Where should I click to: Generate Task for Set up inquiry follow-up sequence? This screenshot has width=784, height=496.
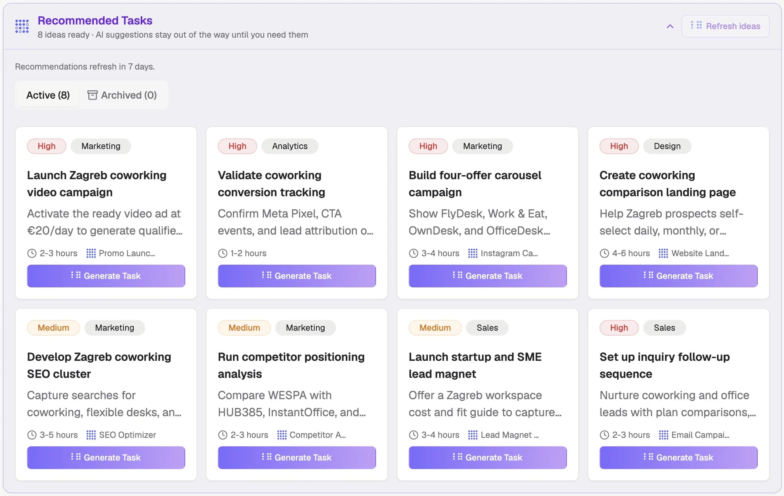[679, 458]
